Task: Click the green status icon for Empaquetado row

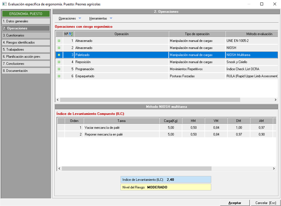Action: [x=59, y=76]
